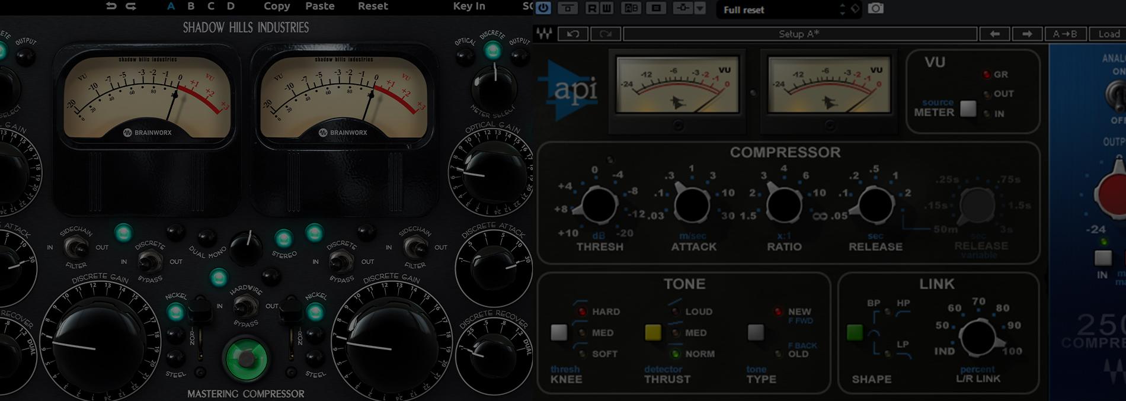The image size is (1126, 401).
Task: Click the source METER selector button
Action: coord(968,109)
